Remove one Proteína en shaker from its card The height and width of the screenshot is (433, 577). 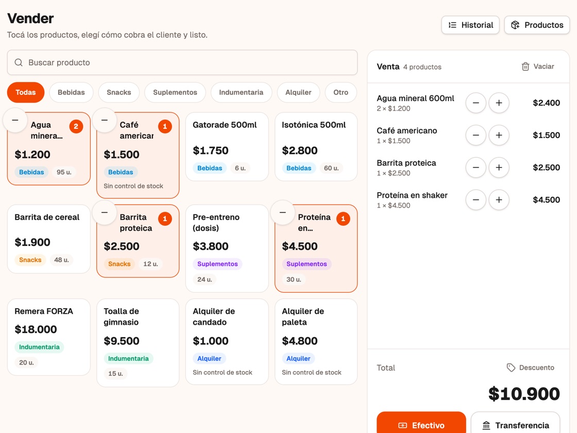point(283,212)
